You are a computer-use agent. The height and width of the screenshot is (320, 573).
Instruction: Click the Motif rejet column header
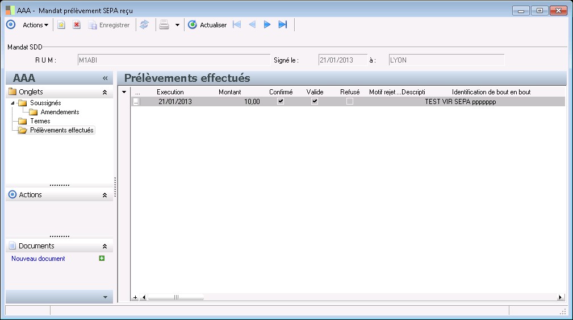pyautogui.click(x=383, y=92)
